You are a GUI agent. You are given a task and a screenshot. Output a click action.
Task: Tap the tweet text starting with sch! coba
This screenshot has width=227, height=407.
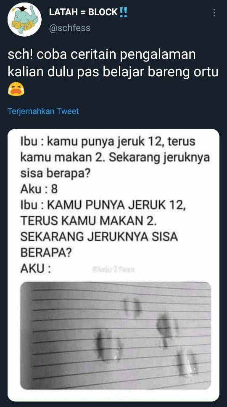point(113,64)
